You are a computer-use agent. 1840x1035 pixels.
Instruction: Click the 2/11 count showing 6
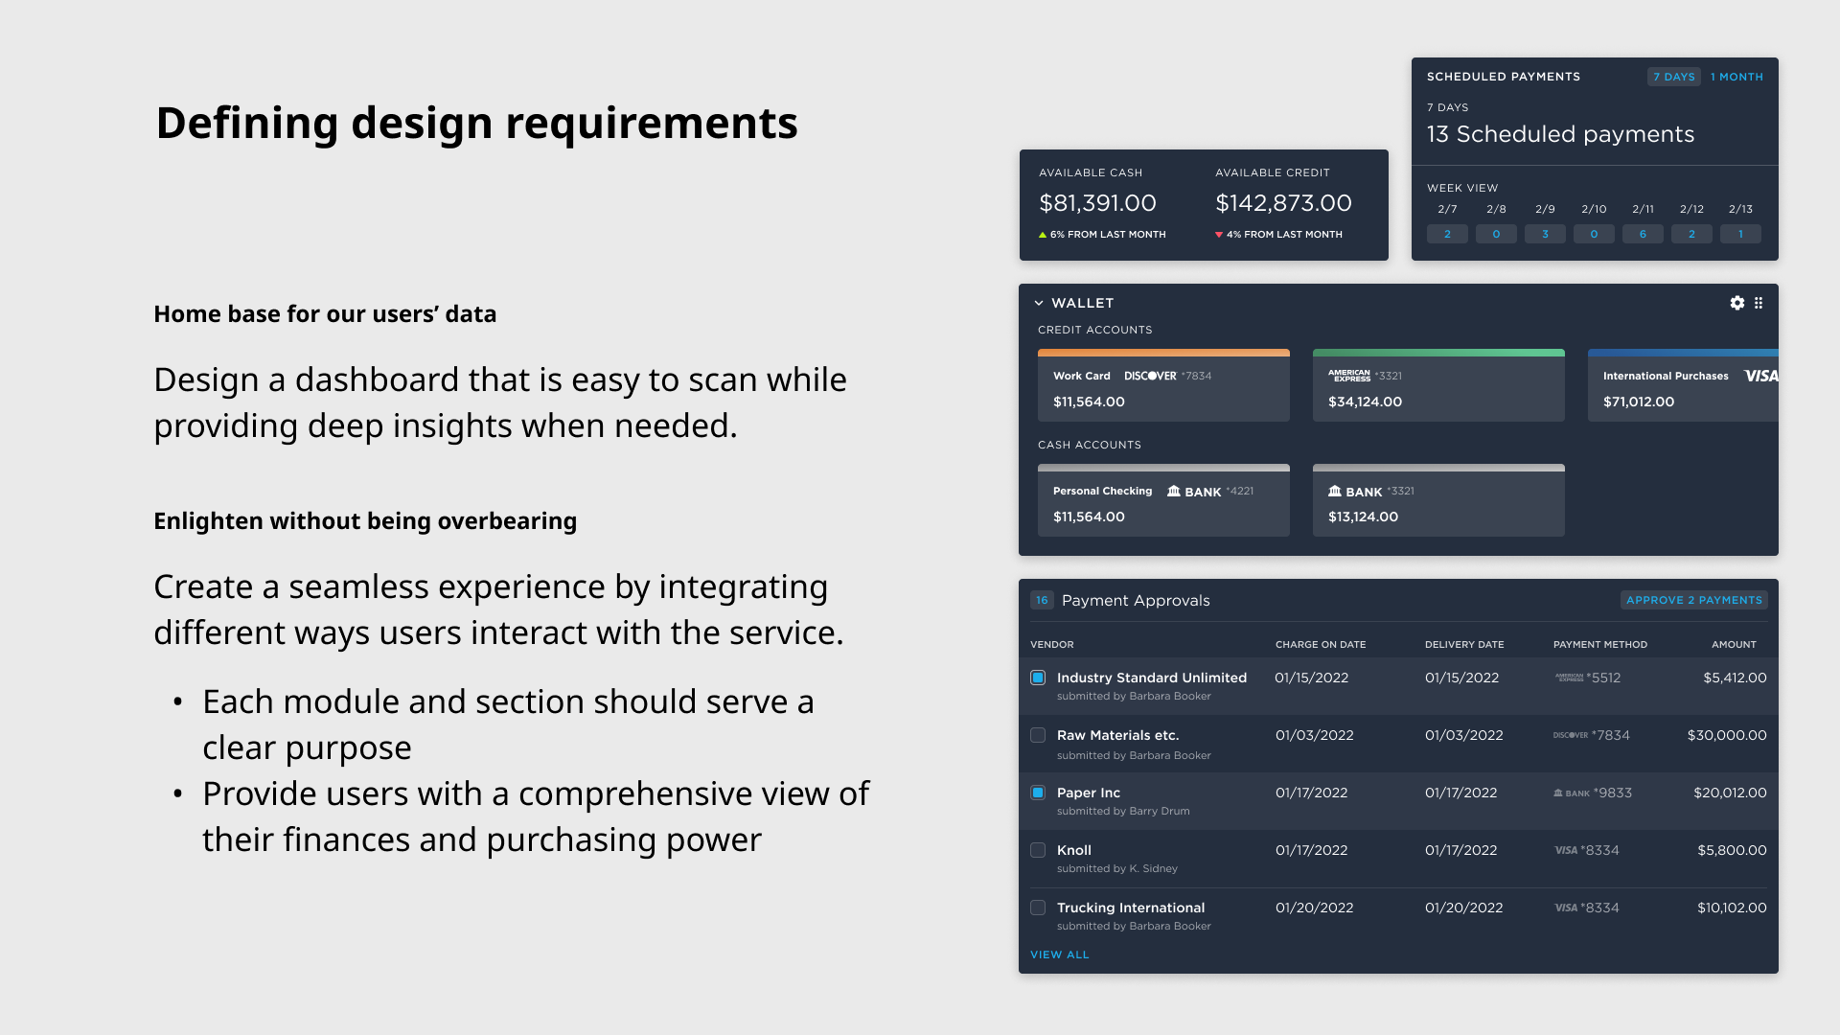click(x=1643, y=234)
